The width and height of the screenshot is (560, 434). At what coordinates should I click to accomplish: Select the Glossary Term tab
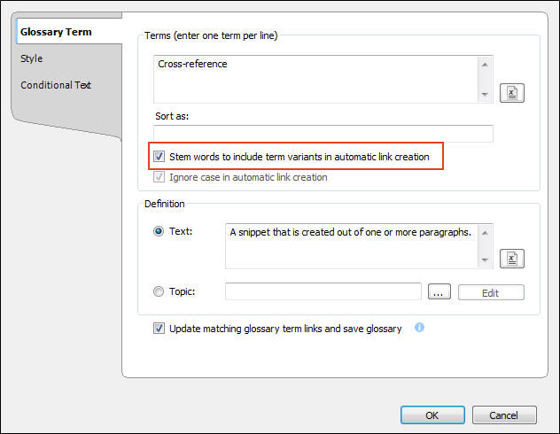click(x=56, y=32)
